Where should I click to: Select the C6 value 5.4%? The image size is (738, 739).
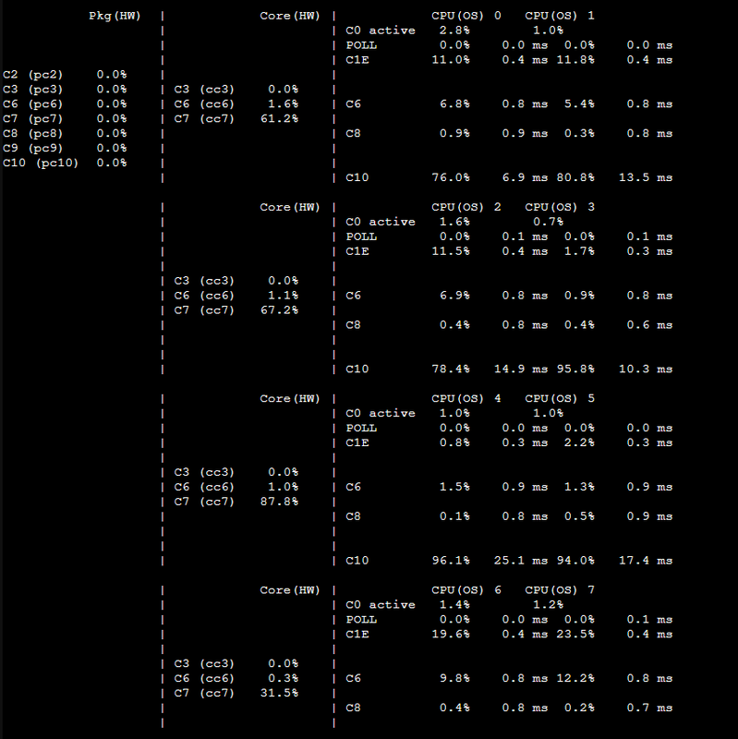[x=579, y=104]
